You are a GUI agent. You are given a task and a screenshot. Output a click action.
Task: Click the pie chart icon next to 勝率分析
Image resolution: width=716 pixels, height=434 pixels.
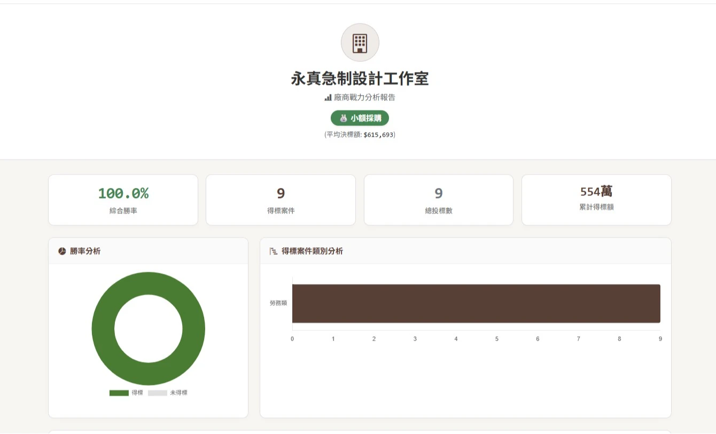tap(62, 251)
